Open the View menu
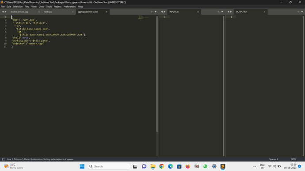The image size is (305, 171). 34,7
